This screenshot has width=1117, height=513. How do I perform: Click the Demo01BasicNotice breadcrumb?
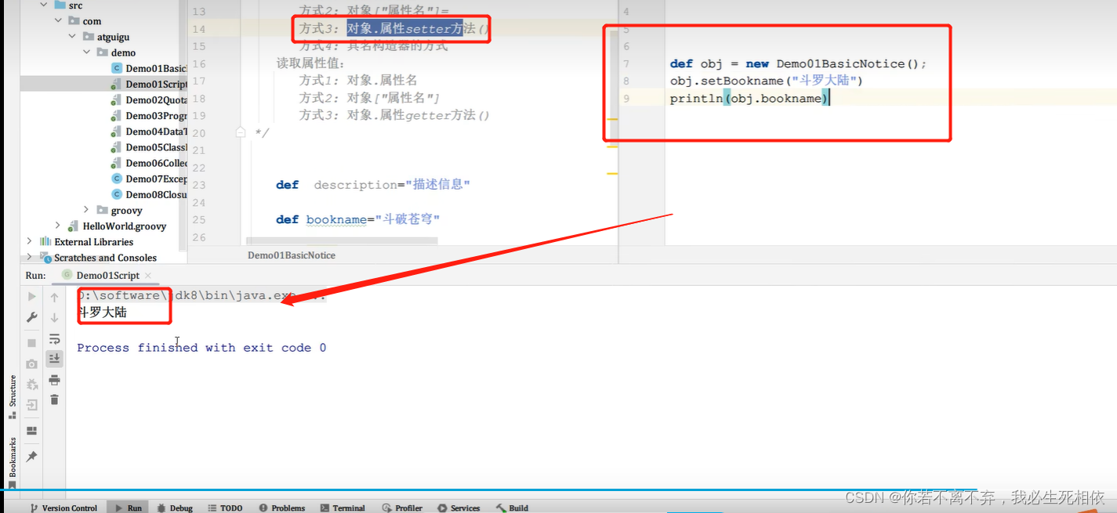pos(292,255)
